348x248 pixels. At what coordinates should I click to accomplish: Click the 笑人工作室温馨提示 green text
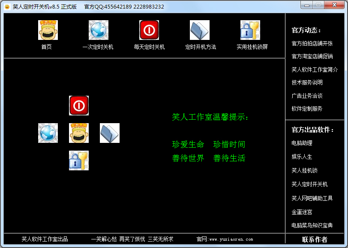[x=210, y=117]
